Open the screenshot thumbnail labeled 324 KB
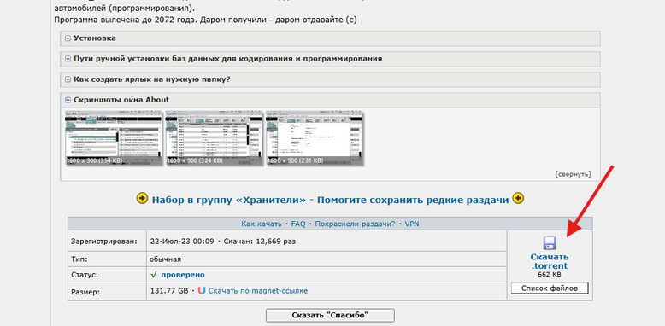The width and height of the screenshot is (665, 326). (214, 138)
